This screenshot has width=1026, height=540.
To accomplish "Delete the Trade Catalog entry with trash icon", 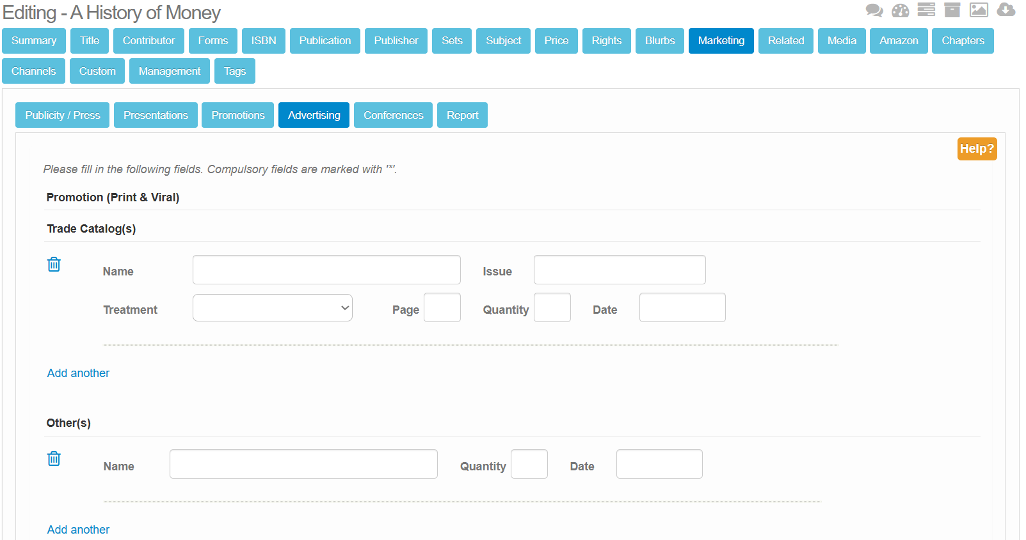I will click(x=54, y=265).
